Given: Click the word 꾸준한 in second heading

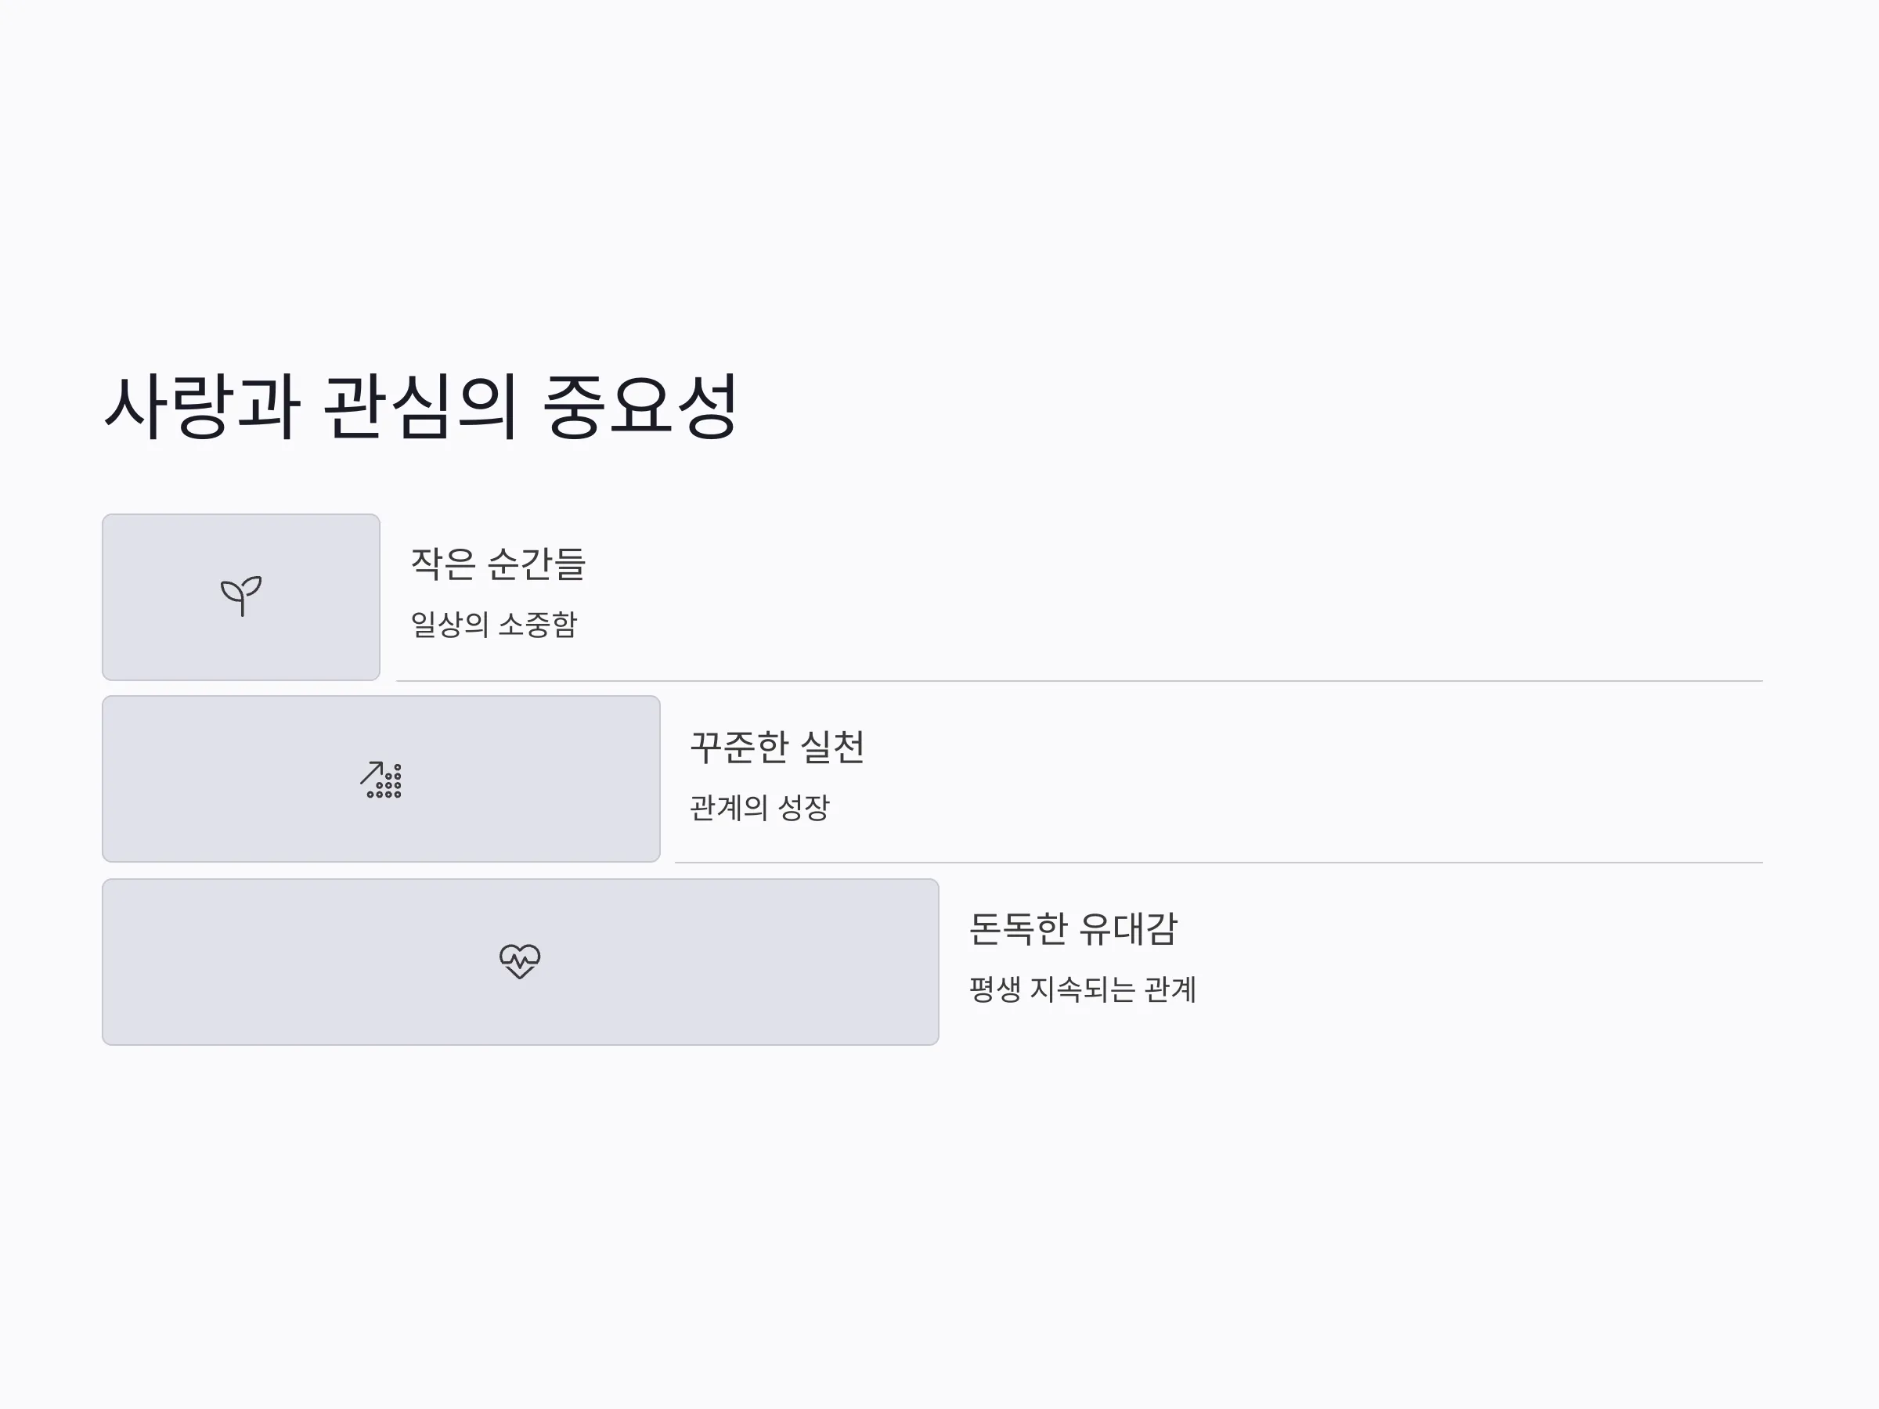Looking at the screenshot, I should [739, 748].
